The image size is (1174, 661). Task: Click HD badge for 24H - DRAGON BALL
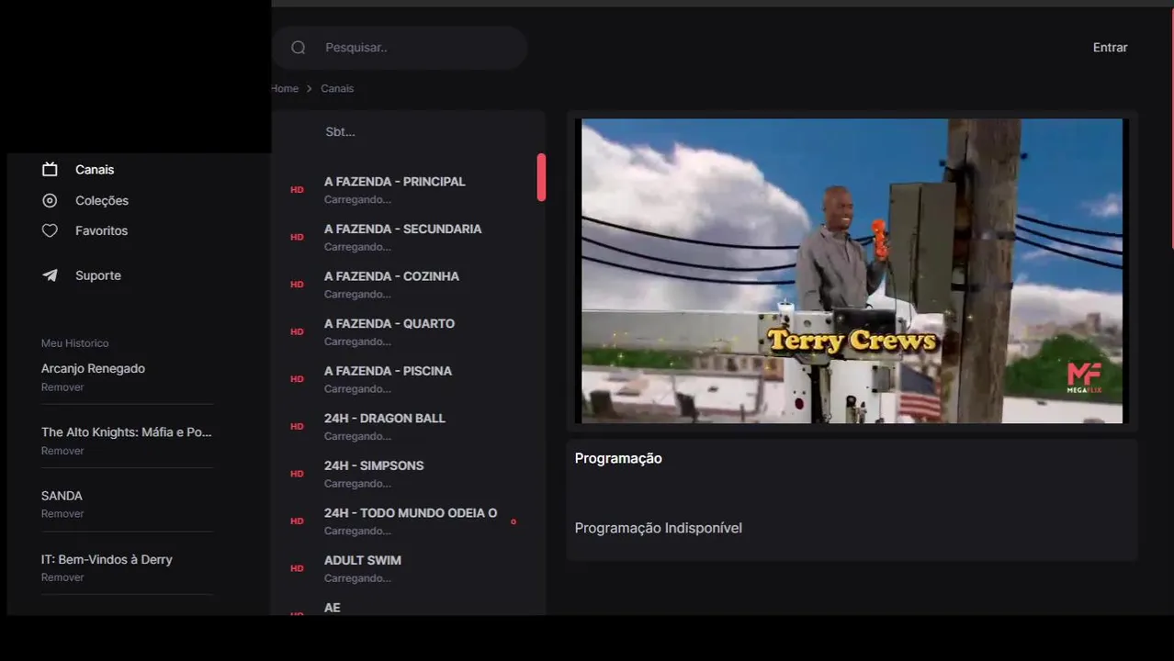pyautogui.click(x=297, y=426)
